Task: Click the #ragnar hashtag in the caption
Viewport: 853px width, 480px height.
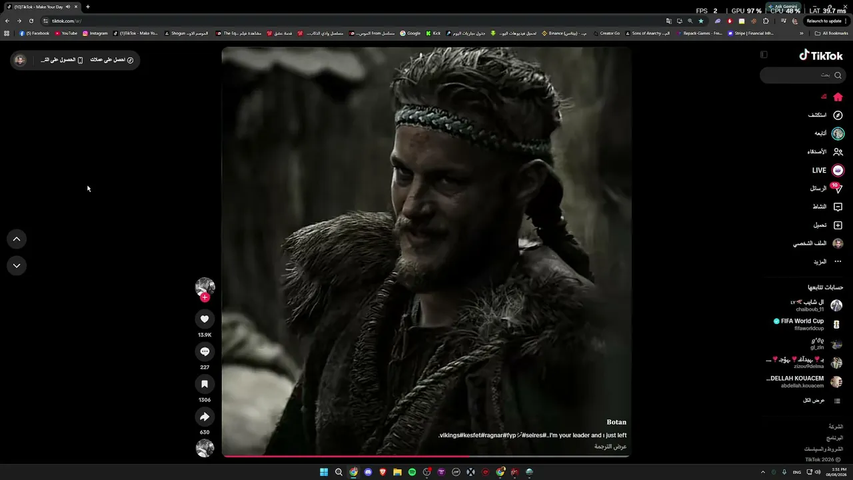Action: click(x=492, y=435)
